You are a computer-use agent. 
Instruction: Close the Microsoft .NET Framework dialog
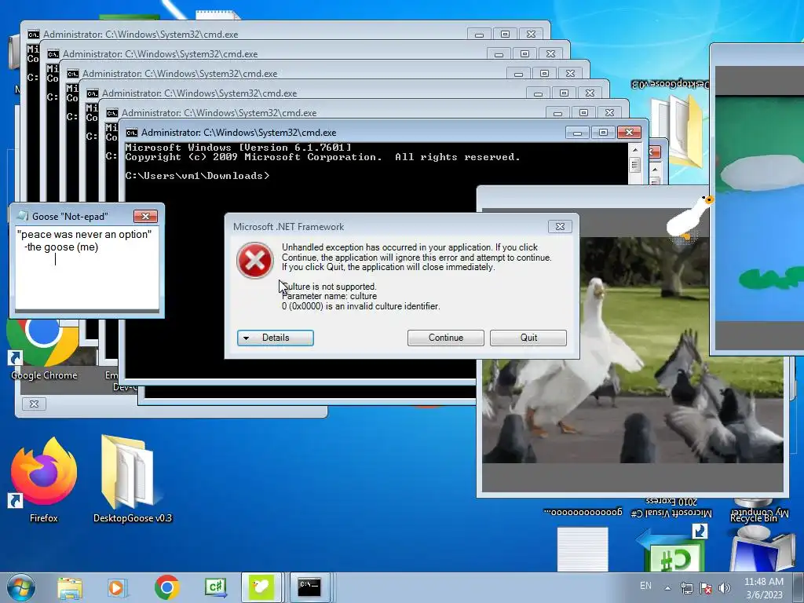(x=560, y=226)
